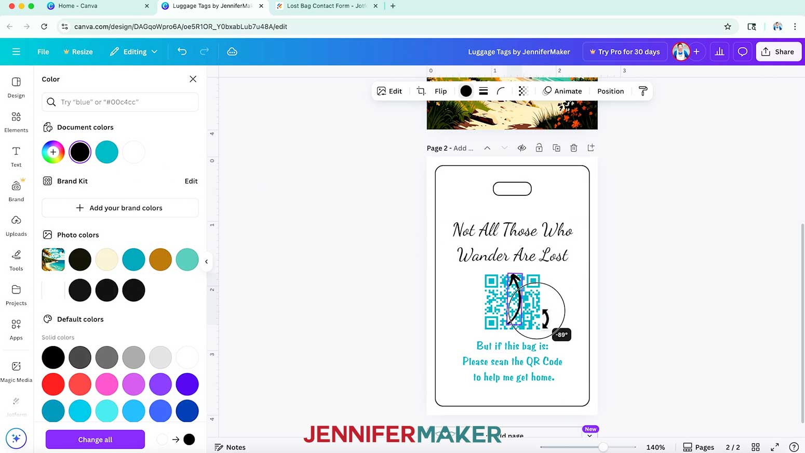The image size is (805, 453).
Task: Add a new document color
Action: click(53, 152)
